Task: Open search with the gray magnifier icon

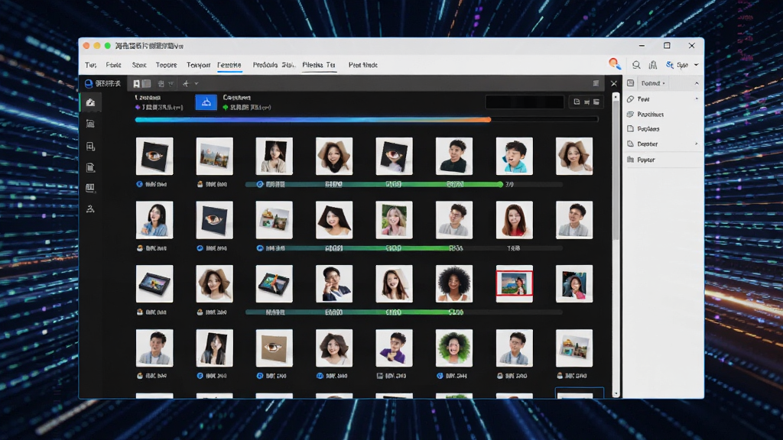Action: [636, 65]
